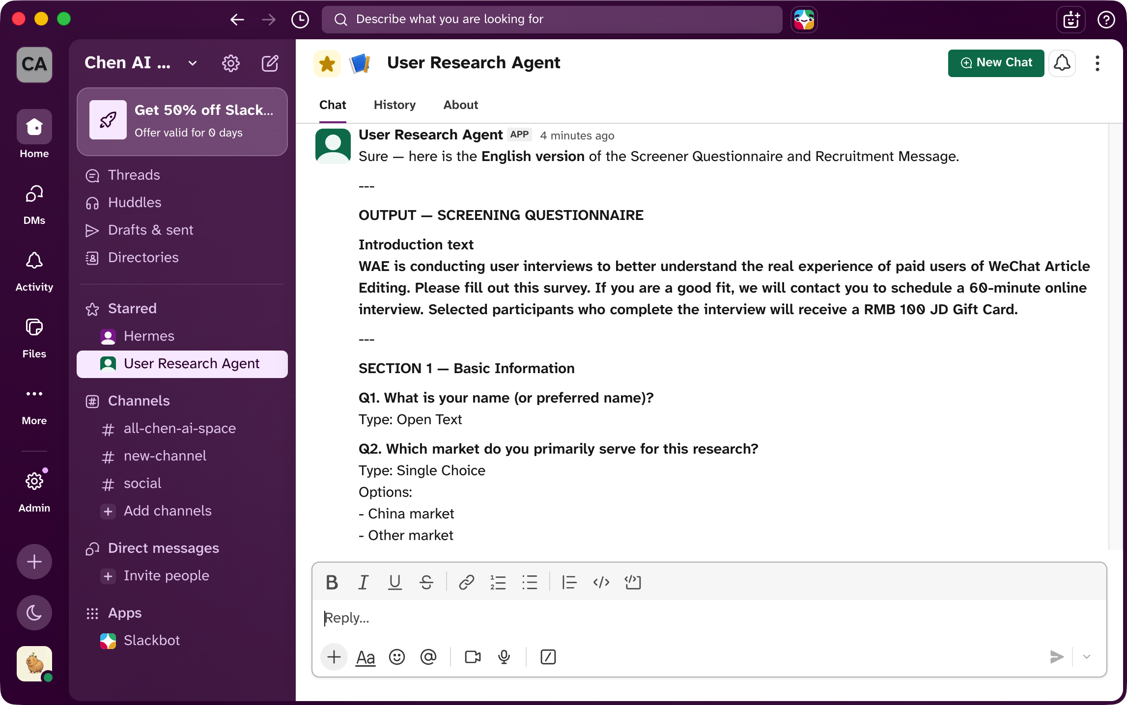Open Directories in the sidebar
The image size is (1127, 705).
[182, 258]
